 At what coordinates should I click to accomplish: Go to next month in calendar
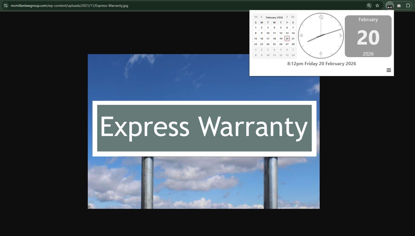287,17
